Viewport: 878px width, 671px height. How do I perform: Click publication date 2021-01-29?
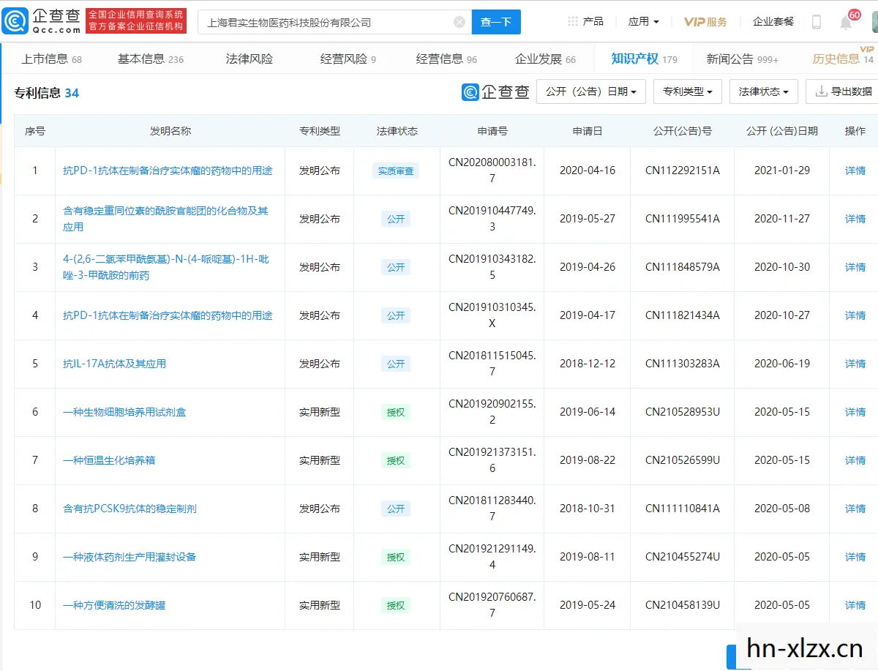(x=782, y=170)
